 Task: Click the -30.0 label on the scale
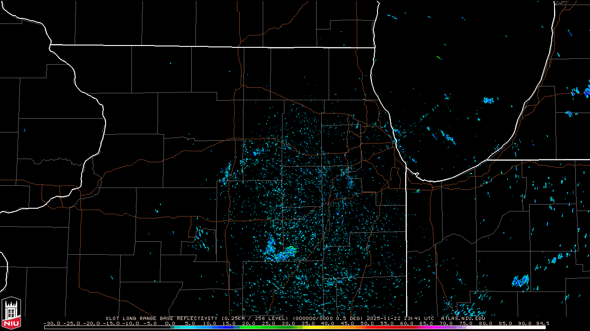[51, 324]
